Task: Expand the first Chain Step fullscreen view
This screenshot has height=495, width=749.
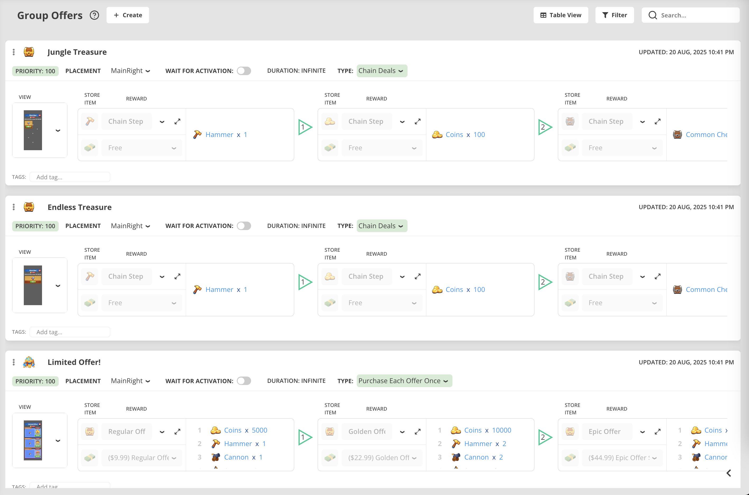Action: pyautogui.click(x=177, y=121)
